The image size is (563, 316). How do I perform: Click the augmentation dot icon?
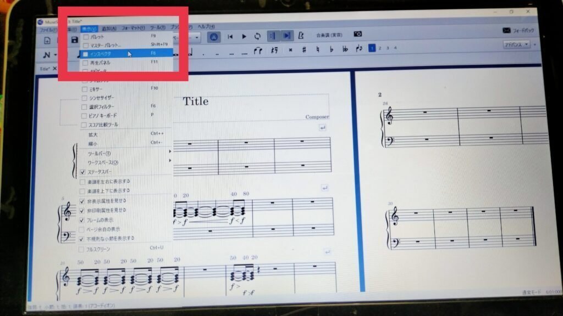tap(203, 54)
